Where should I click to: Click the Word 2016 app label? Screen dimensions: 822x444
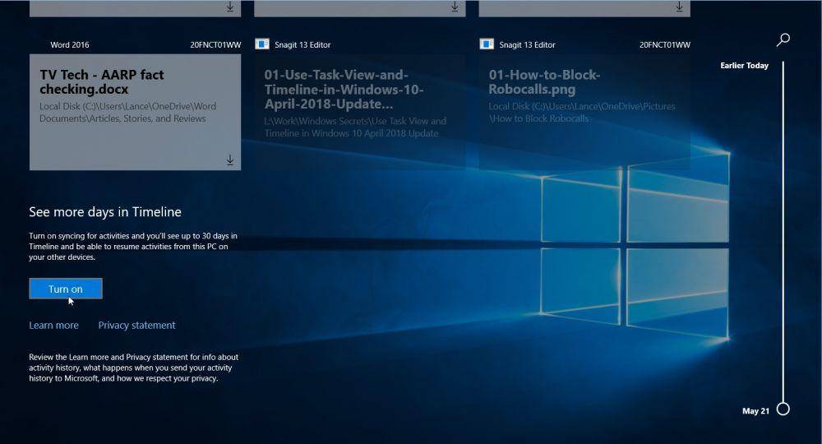(x=70, y=45)
